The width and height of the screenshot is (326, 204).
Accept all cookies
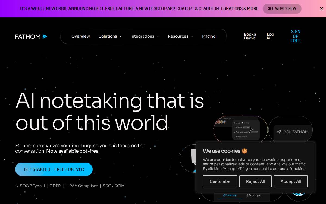click(x=291, y=181)
